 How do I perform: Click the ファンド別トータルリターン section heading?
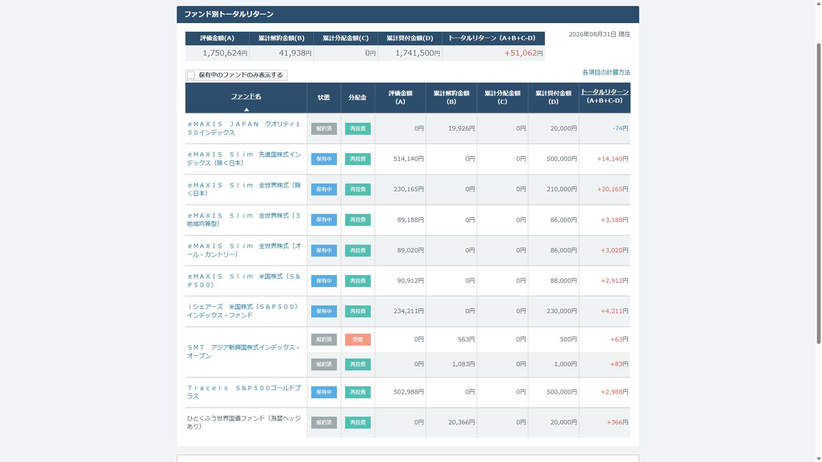pos(229,14)
